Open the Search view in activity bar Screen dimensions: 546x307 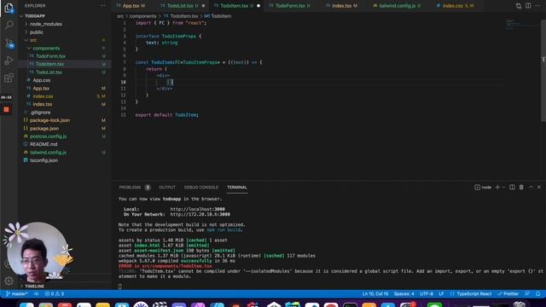9,25
